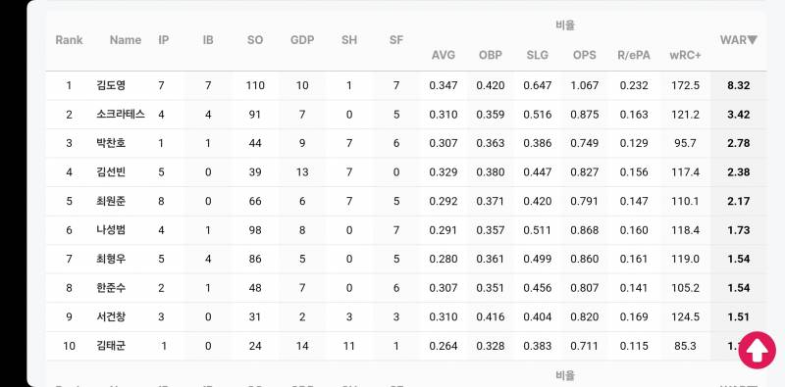Click the SLG column header
The image size is (785, 387).
tap(537, 55)
